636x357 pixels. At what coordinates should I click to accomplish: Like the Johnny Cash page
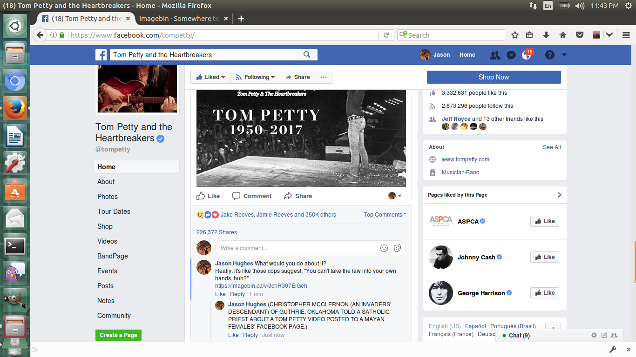click(544, 257)
